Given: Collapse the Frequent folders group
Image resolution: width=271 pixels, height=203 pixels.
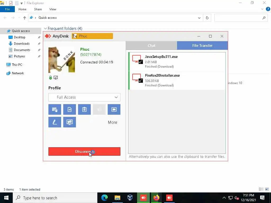Looking at the screenshot, I should coord(45,29).
